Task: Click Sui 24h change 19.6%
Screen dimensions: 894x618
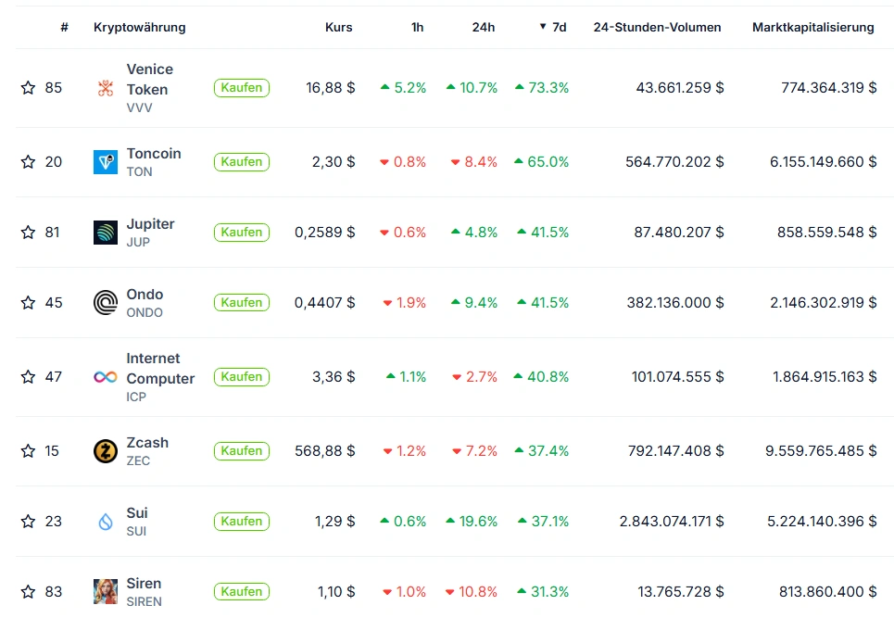Action: point(472,522)
